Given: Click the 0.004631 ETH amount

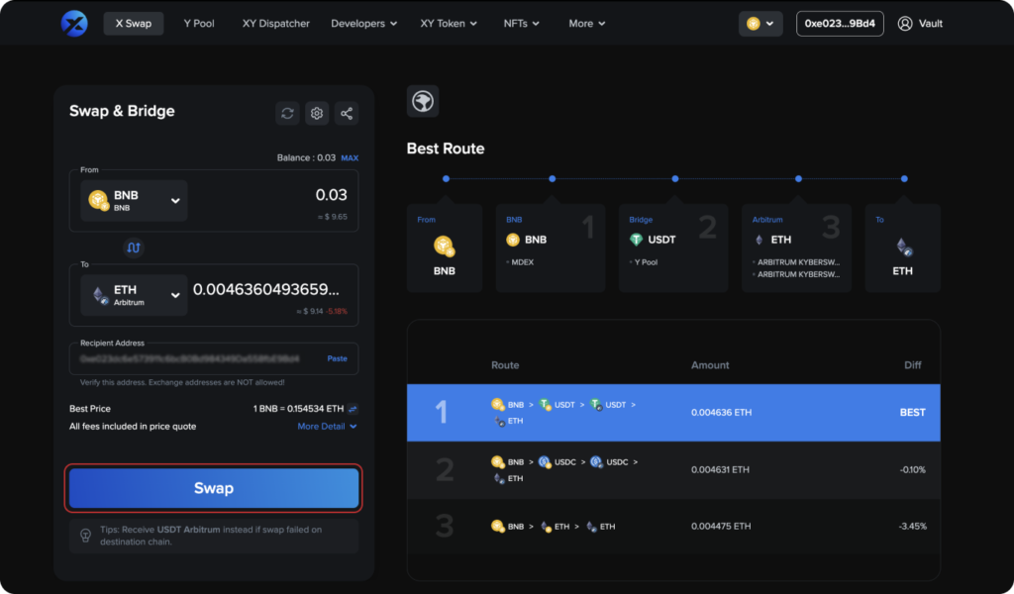Looking at the screenshot, I should coord(720,470).
